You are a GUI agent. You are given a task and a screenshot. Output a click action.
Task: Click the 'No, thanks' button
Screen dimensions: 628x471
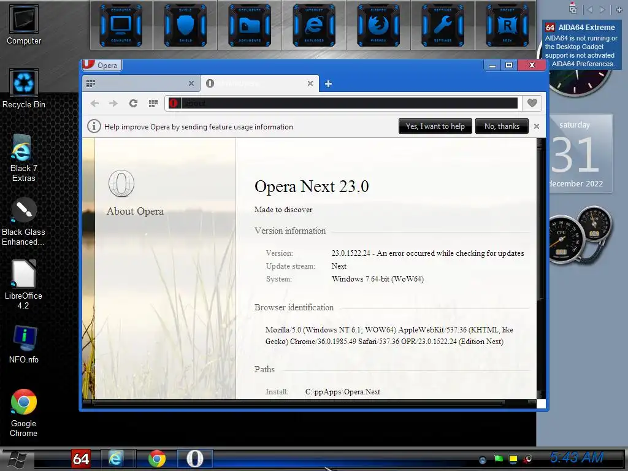(502, 126)
